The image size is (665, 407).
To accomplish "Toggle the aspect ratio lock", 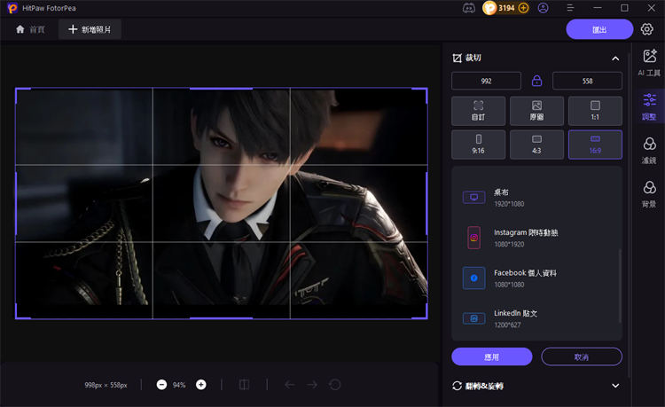I will 537,81.
